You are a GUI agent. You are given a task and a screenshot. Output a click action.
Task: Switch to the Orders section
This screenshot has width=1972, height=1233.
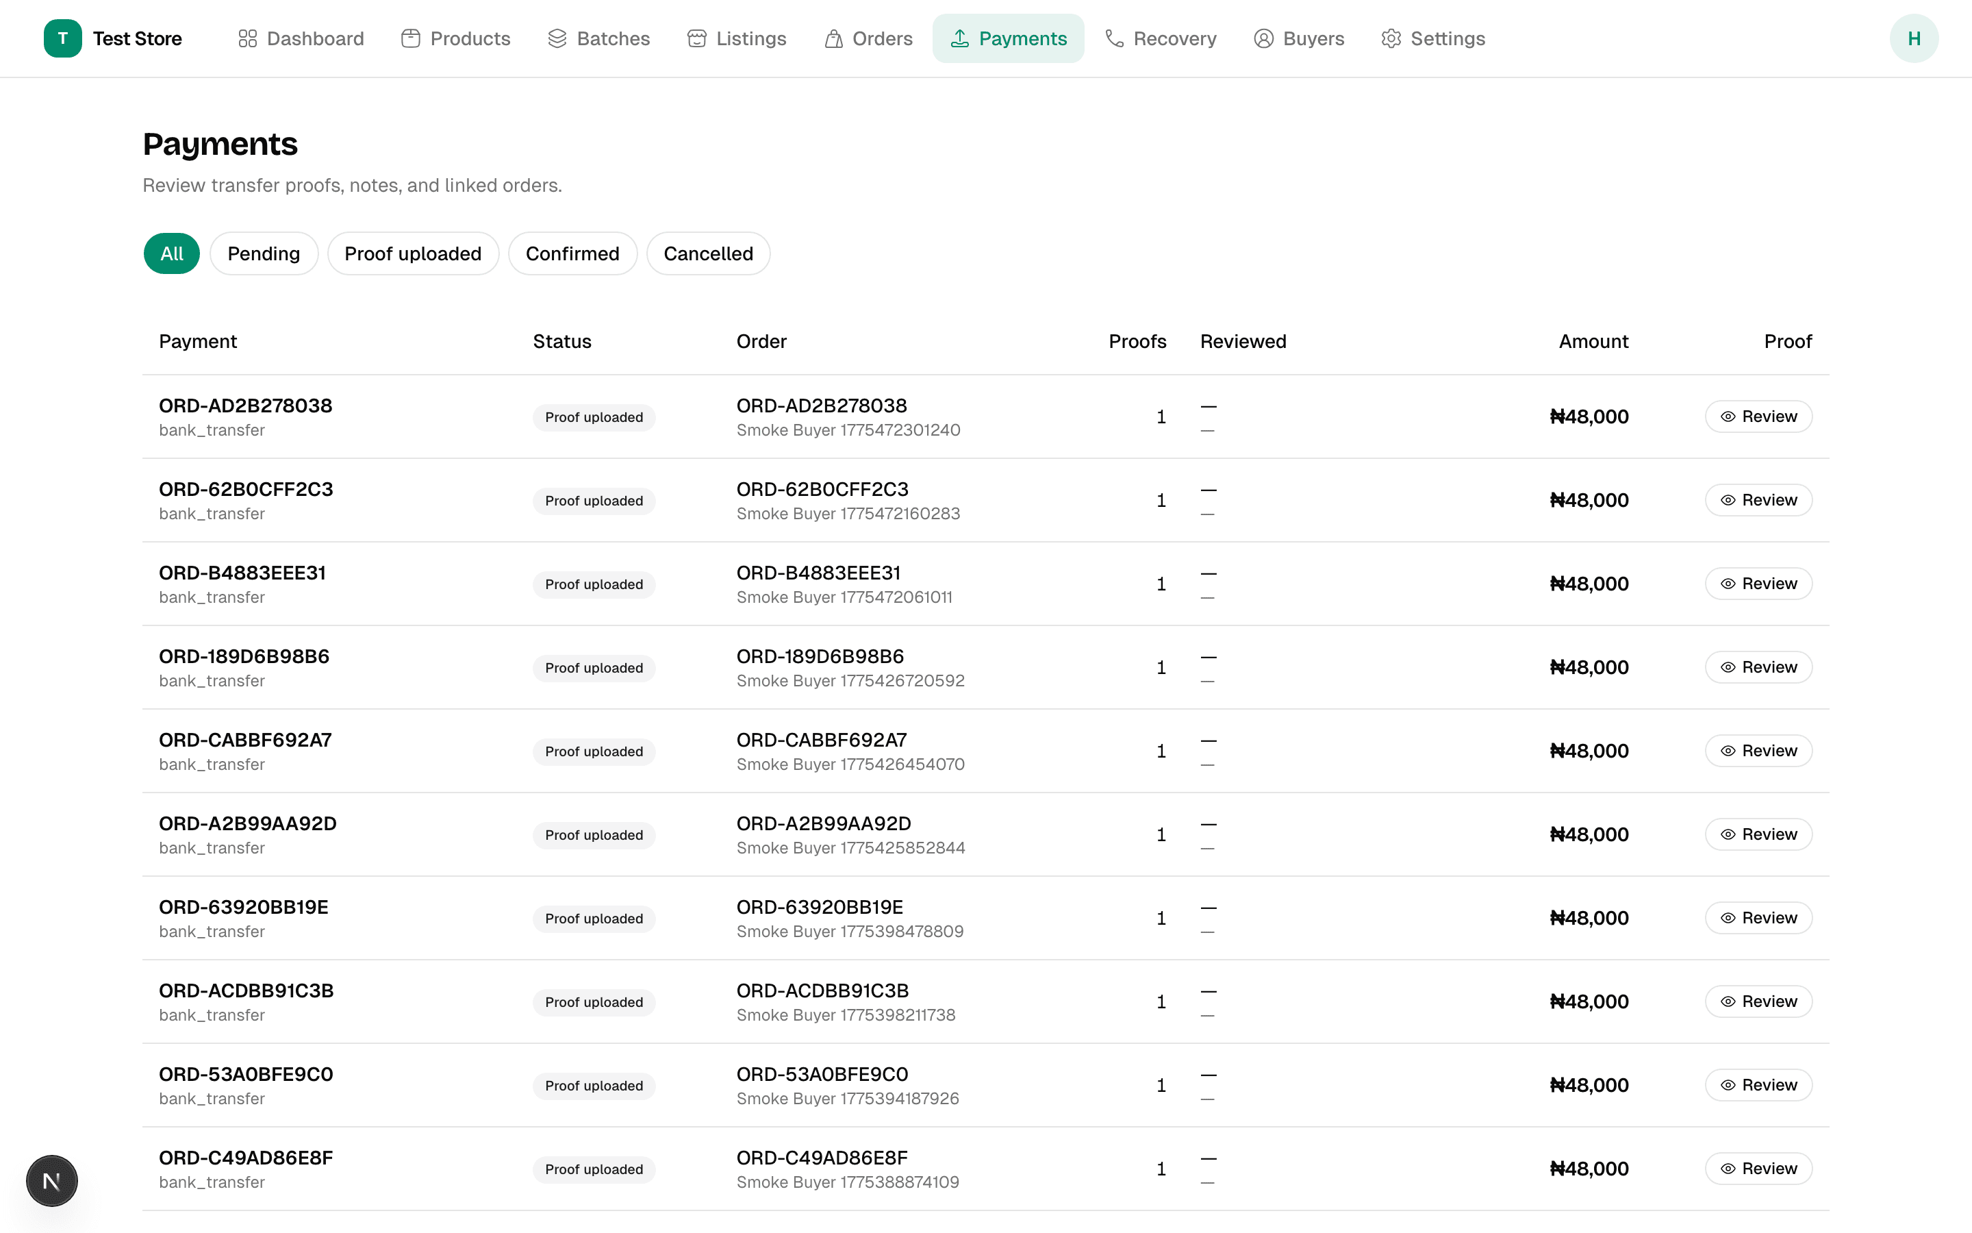point(869,38)
